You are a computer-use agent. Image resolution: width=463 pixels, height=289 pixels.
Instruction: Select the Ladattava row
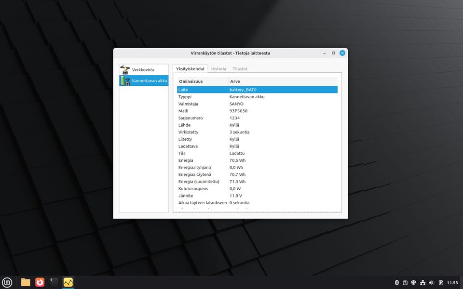click(x=257, y=146)
